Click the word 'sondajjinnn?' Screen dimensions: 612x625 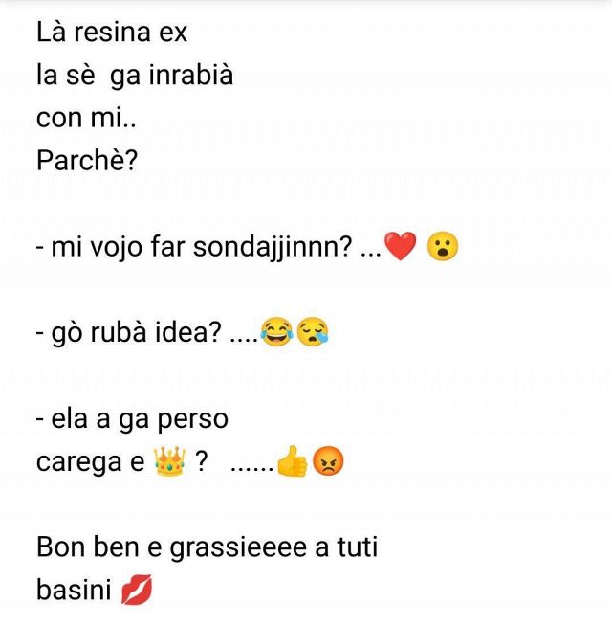(273, 247)
